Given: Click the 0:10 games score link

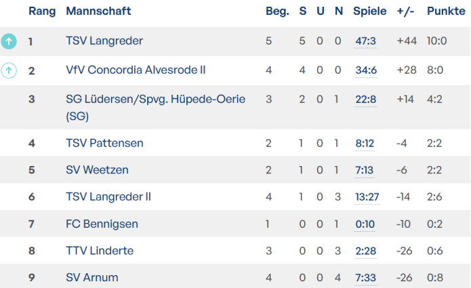Looking at the screenshot, I should point(365,224).
